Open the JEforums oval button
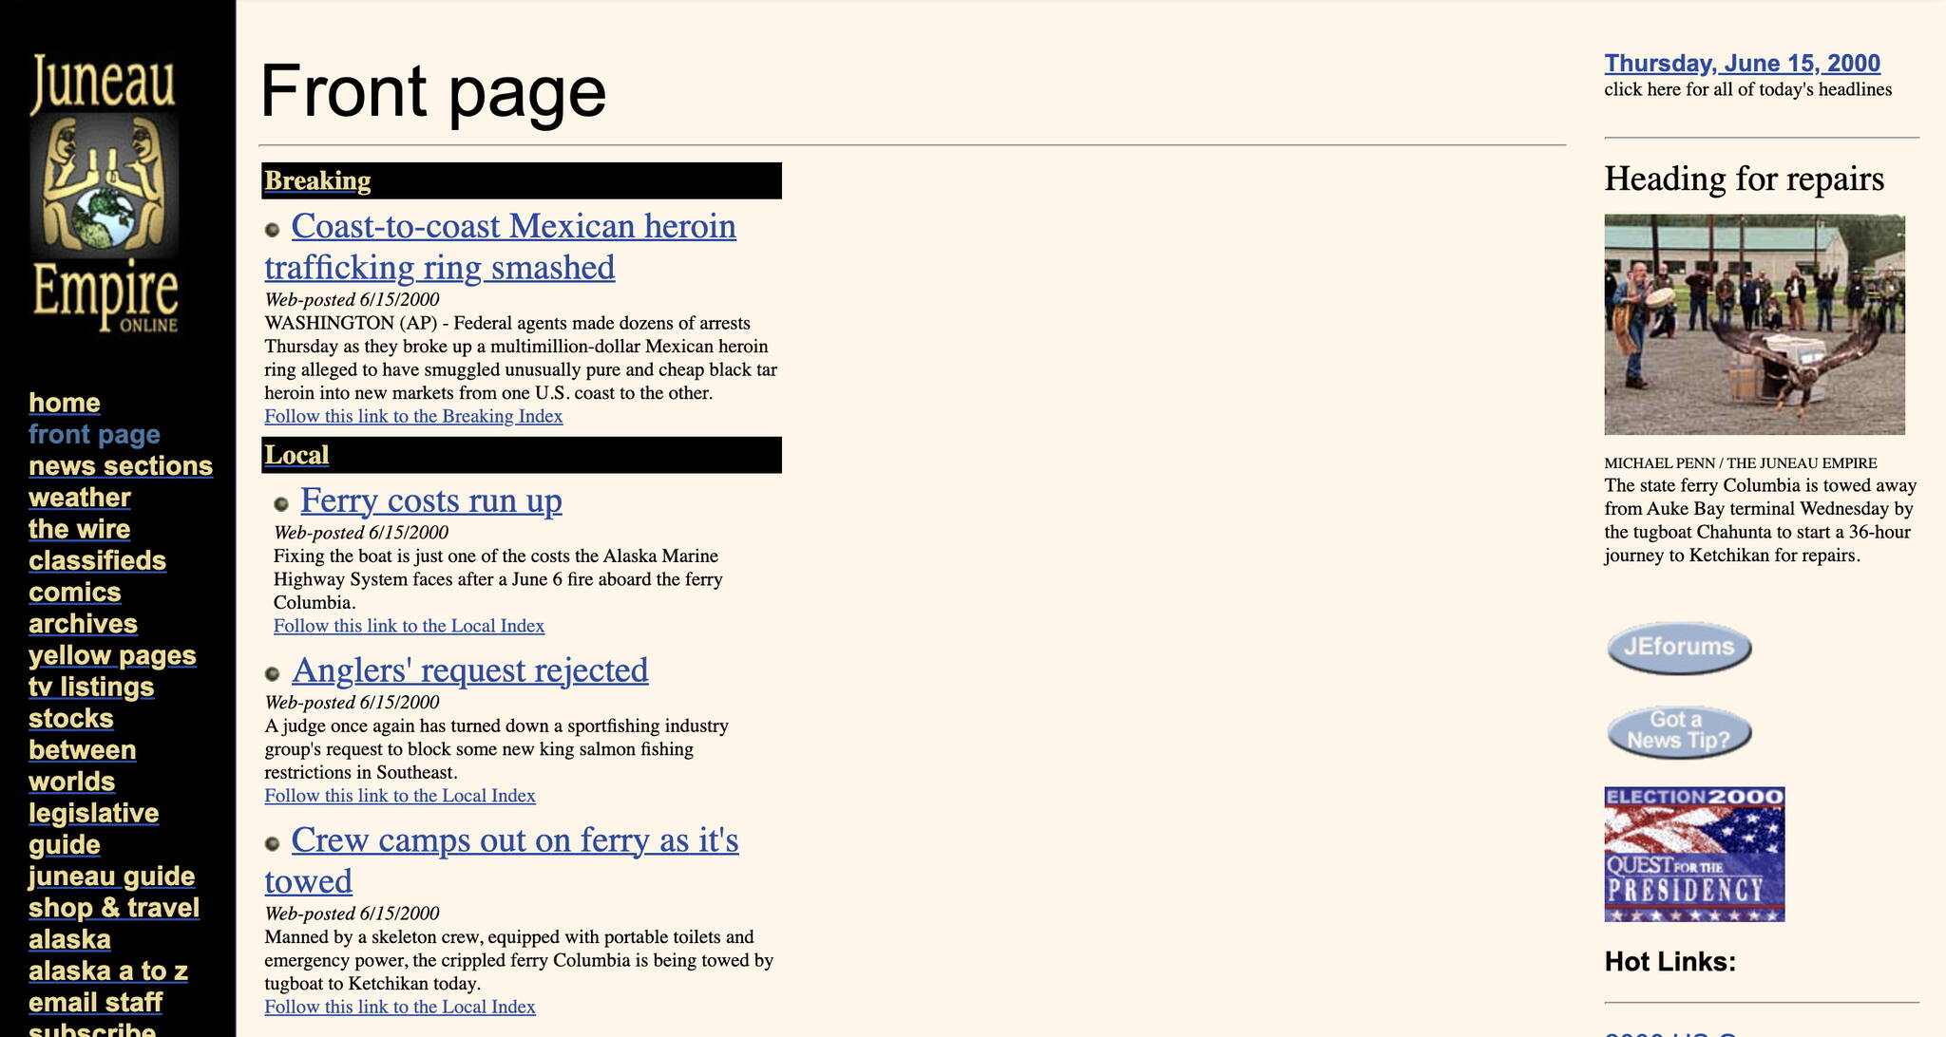The height and width of the screenshot is (1037, 1946). pyautogui.click(x=1678, y=648)
